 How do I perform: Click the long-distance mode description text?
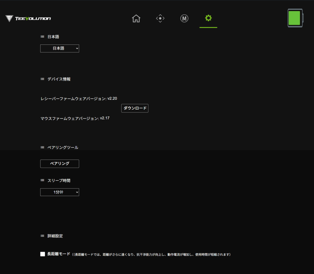click(151, 255)
